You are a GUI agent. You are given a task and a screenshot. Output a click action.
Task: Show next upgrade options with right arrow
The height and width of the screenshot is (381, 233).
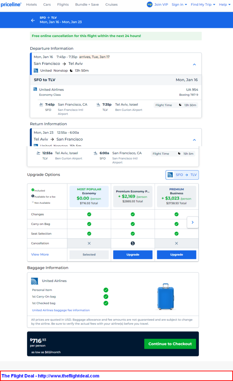[192, 222]
